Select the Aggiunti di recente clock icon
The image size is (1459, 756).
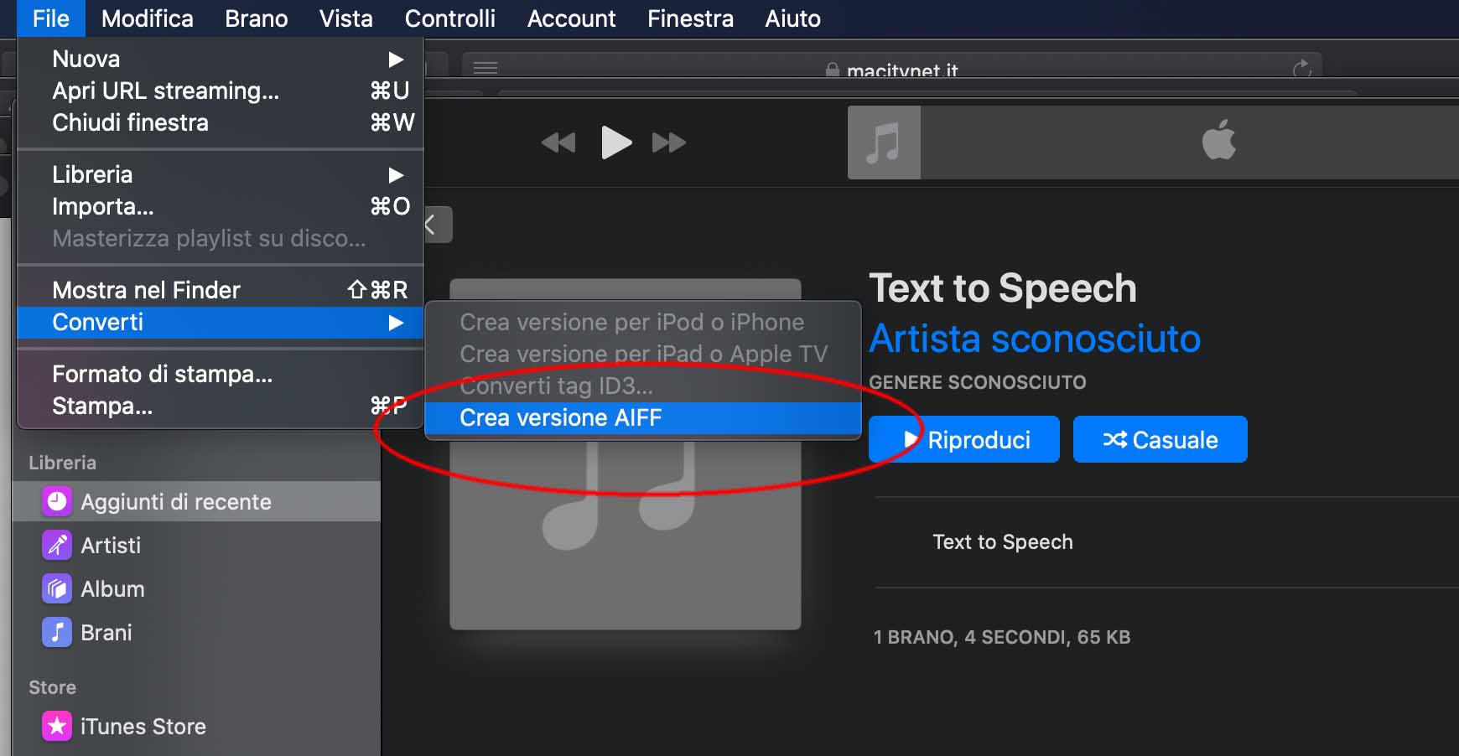(x=57, y=501)
